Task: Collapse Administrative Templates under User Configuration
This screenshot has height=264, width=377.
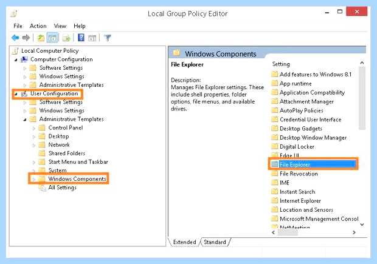Action: pos(25,120)
